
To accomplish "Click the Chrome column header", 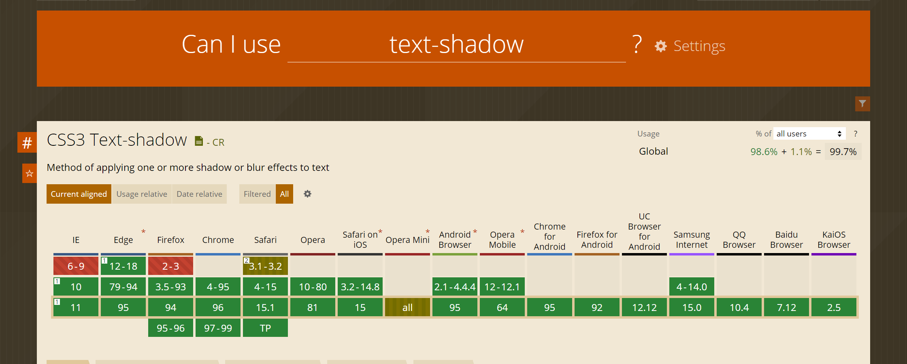I will tap(218, 240).
